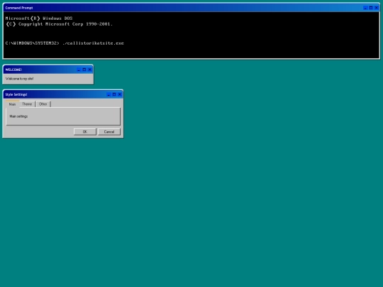
Task: Select the Main tab
Action: (x=12, y=104)
